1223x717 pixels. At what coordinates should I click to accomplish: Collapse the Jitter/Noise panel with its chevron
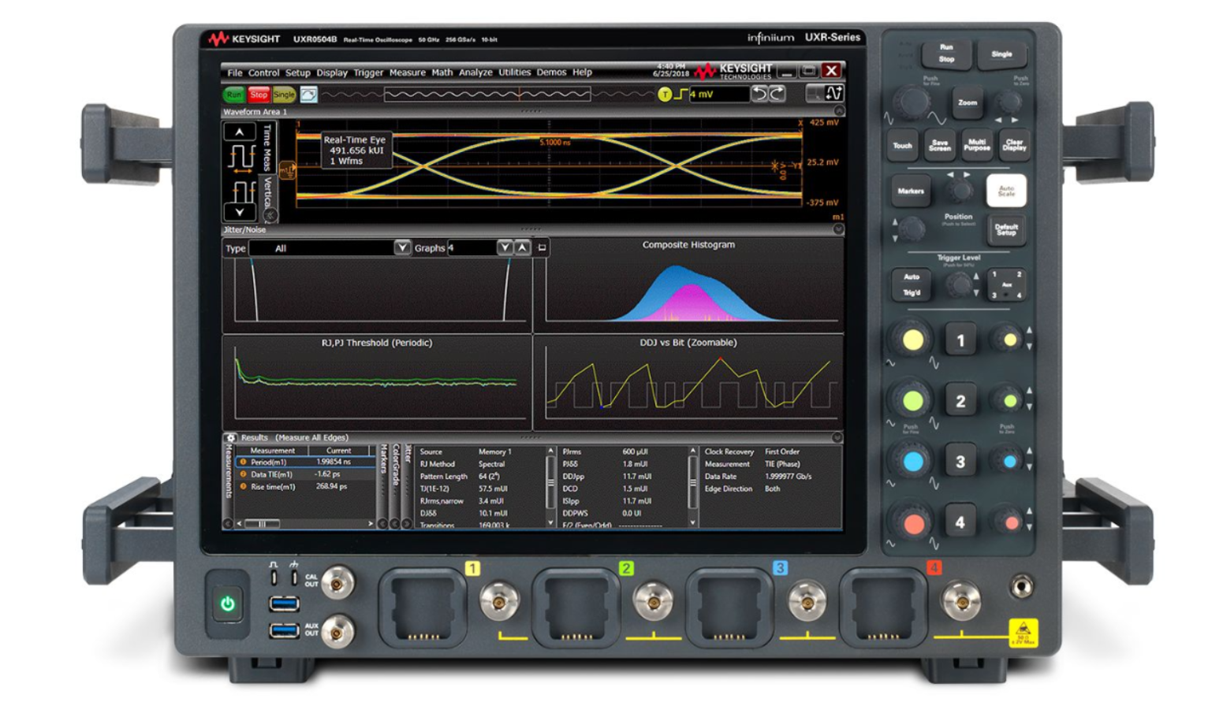837,231
